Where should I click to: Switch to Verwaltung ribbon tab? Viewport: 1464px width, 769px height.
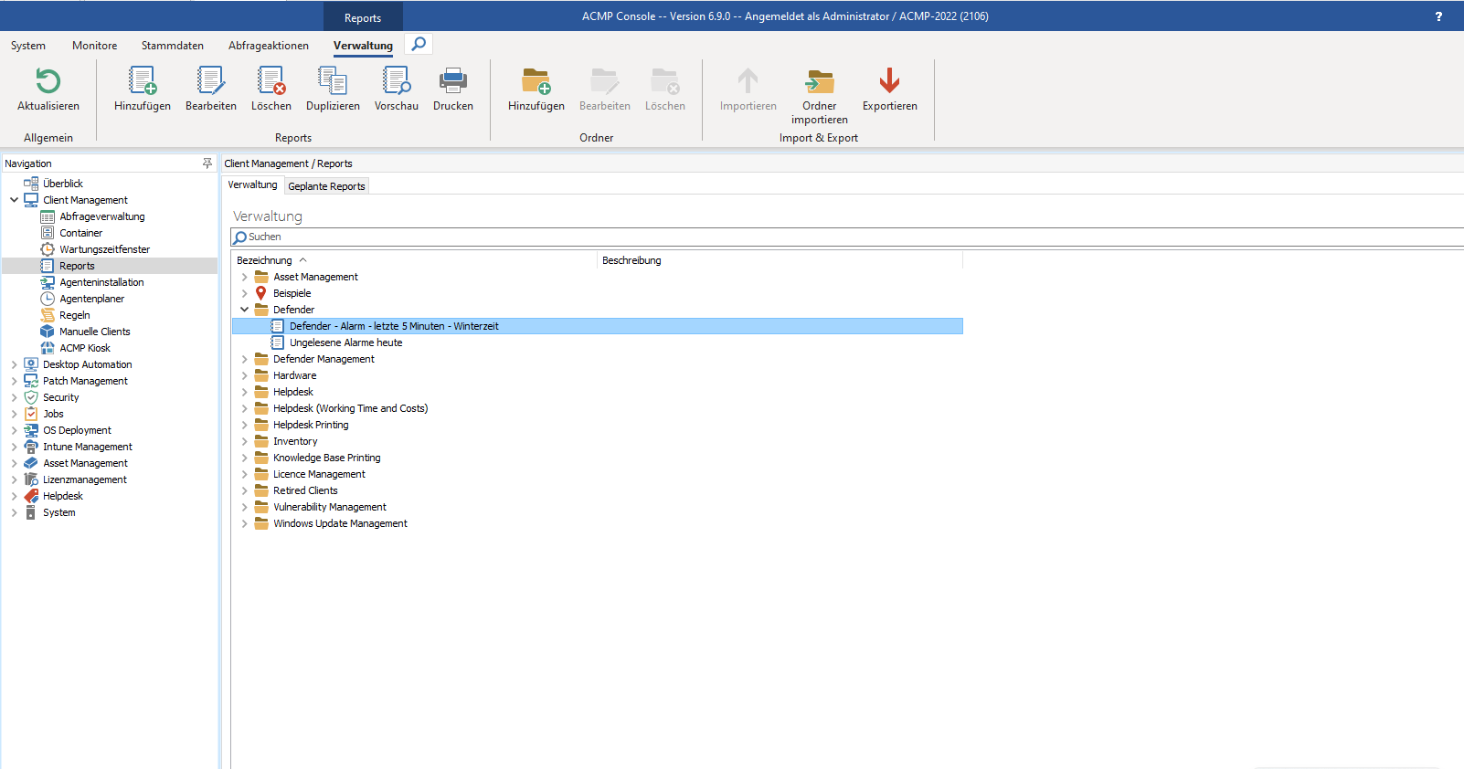pyautogui.click(x=363, y=46)
